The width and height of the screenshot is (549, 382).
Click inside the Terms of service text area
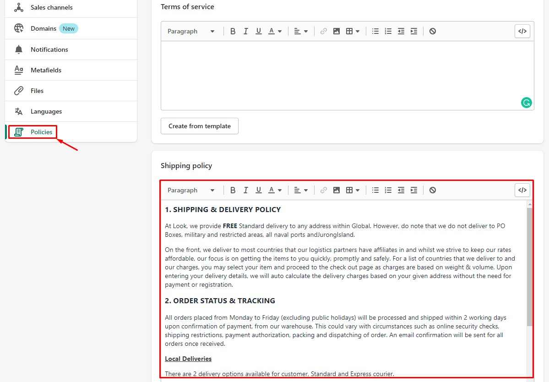[339, 73]
